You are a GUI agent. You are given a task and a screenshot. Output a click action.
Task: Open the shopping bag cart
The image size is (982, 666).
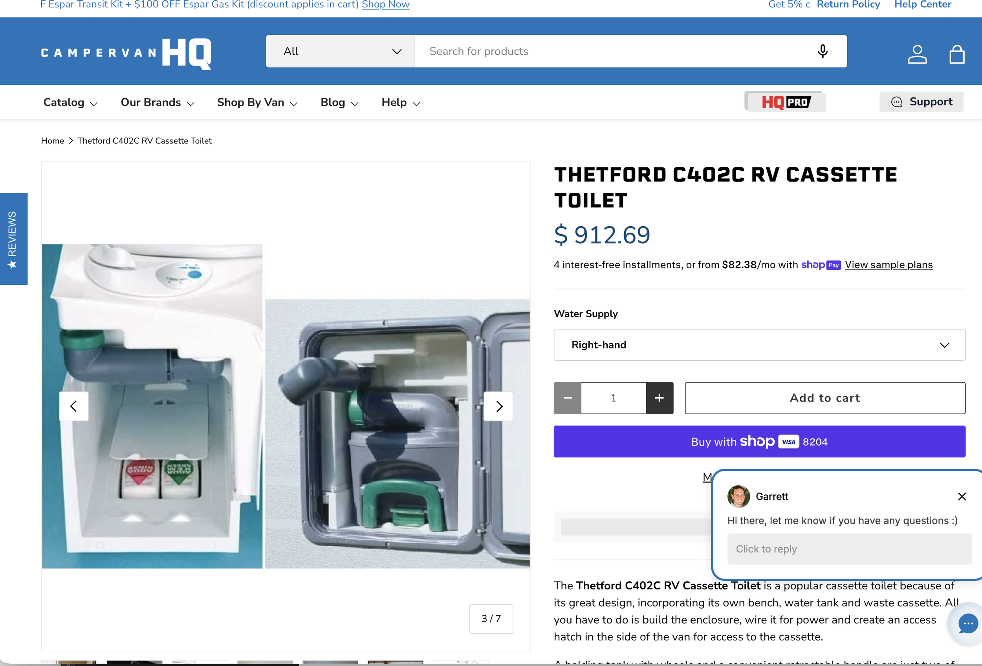point(956,54)
